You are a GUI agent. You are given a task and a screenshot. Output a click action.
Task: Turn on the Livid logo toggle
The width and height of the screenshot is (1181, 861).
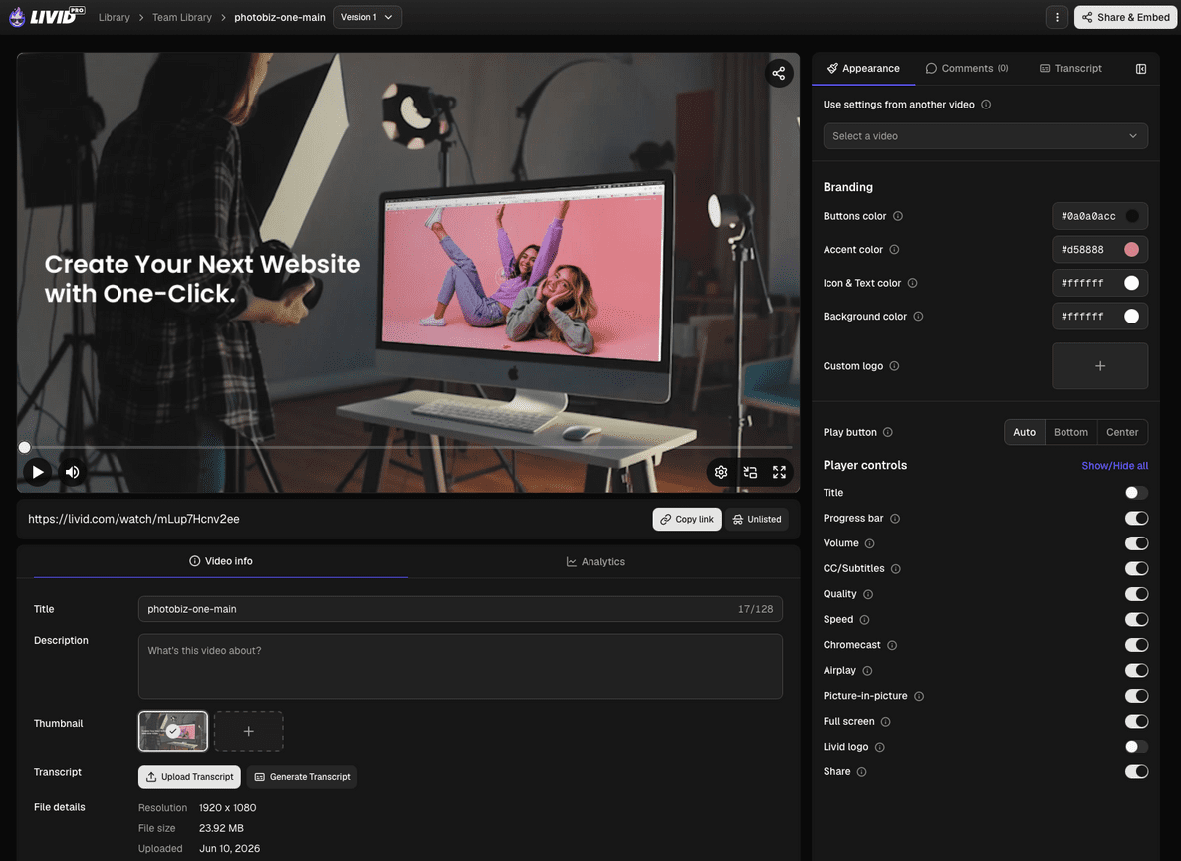pos(1136,747)
